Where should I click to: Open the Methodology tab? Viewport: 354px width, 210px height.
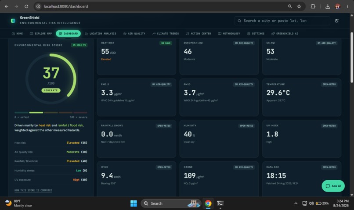point(229,34)
